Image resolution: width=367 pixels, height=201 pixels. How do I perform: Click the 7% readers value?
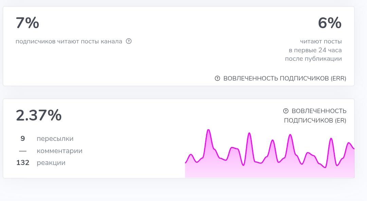28,23
